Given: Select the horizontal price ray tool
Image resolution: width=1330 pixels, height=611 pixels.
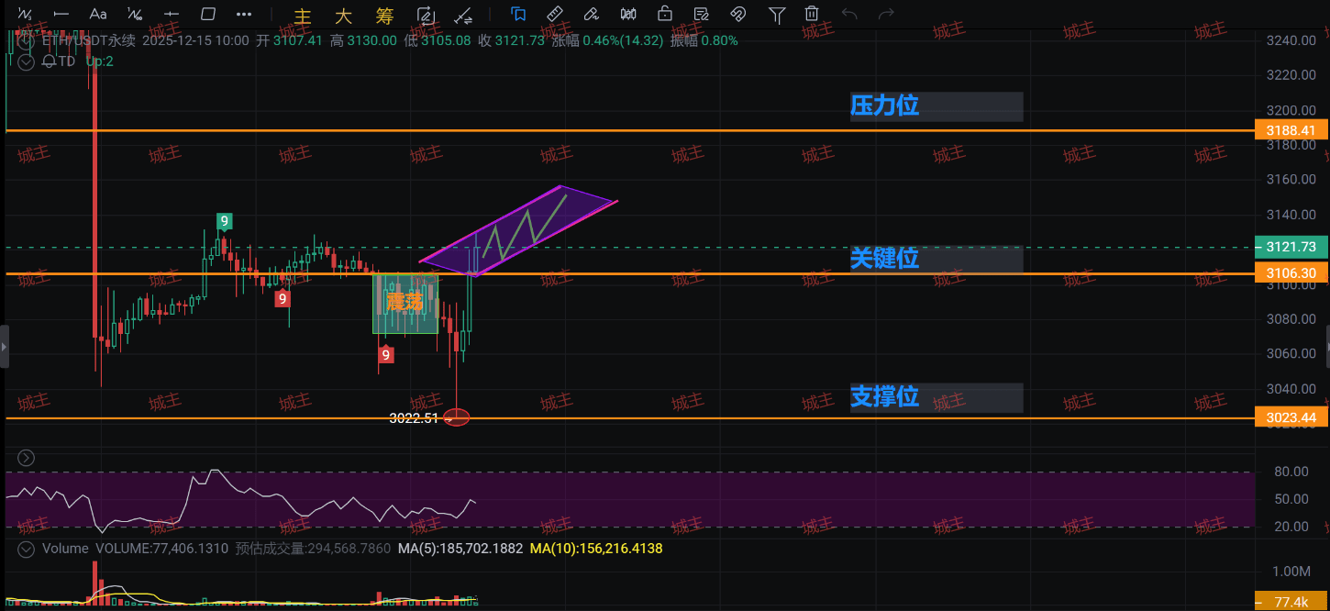Looking at the screenshot, I should pyautogui.click(x=172, y=14).
